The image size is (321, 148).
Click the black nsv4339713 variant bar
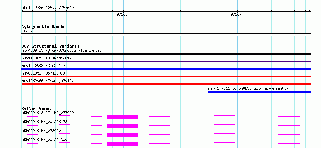(166, 54)
